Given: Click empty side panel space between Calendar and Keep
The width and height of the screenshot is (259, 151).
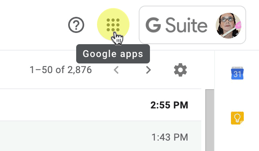Looking at the screenshot, I should 237,96.
